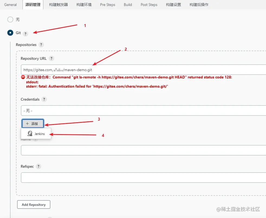Focus the Refspec input field
This screenshot has width=266, height=218.
click(143, 177)
